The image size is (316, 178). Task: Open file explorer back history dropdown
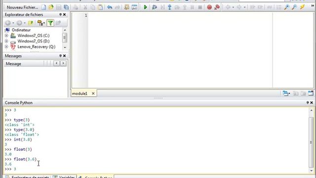click(x=13, y=23)
